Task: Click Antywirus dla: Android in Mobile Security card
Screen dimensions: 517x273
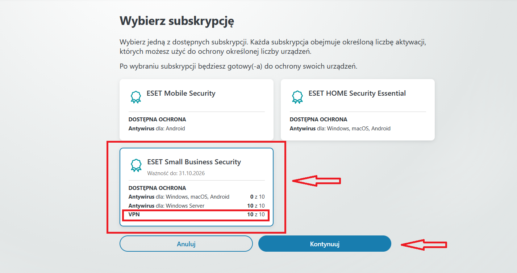Action: click(157, 129)
